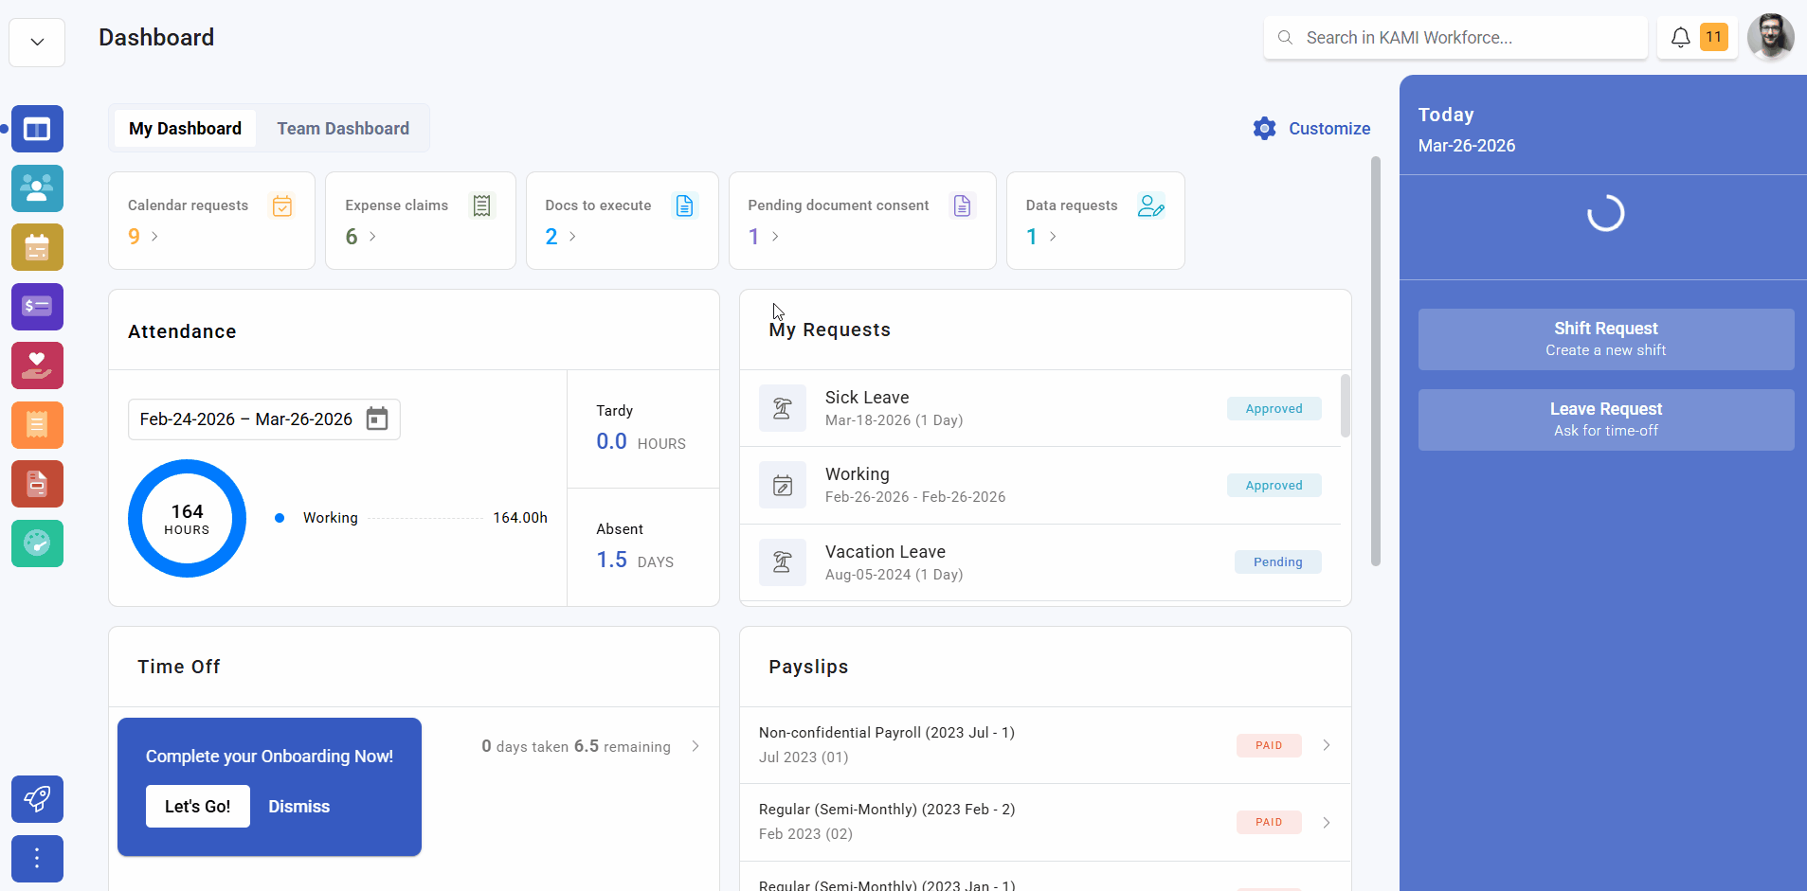This screenshot has height=891, width=1807.
Task: Click the notification bell icon
Action: pos(1680,38)
